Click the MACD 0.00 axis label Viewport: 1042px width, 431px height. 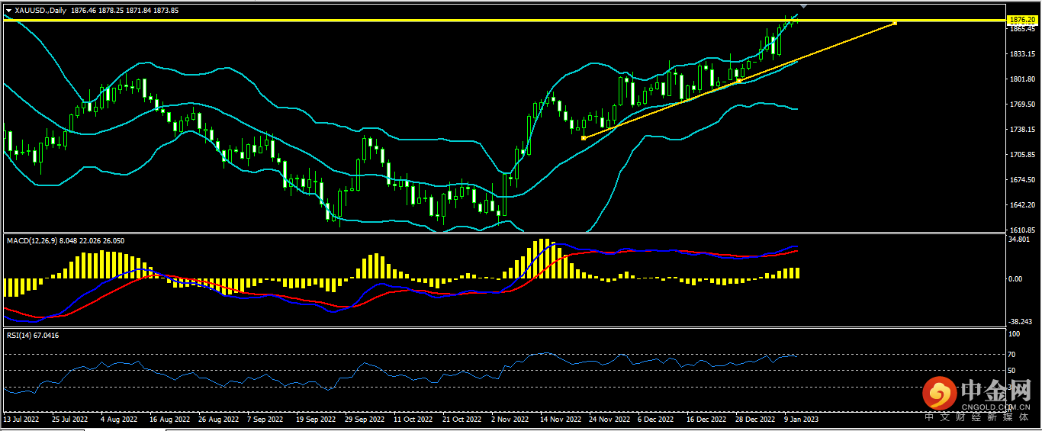[1015, 279]
